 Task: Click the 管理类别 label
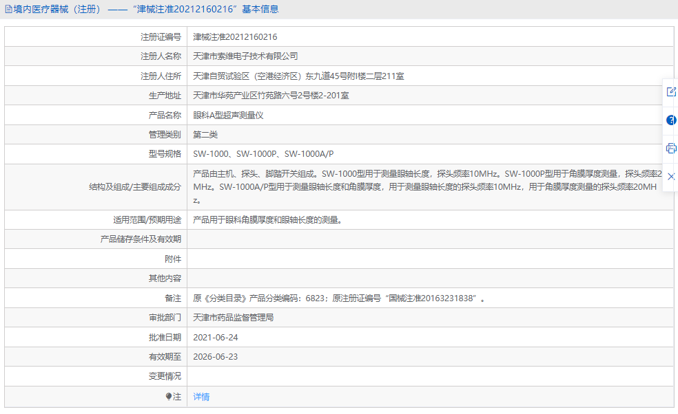(165, 135)
